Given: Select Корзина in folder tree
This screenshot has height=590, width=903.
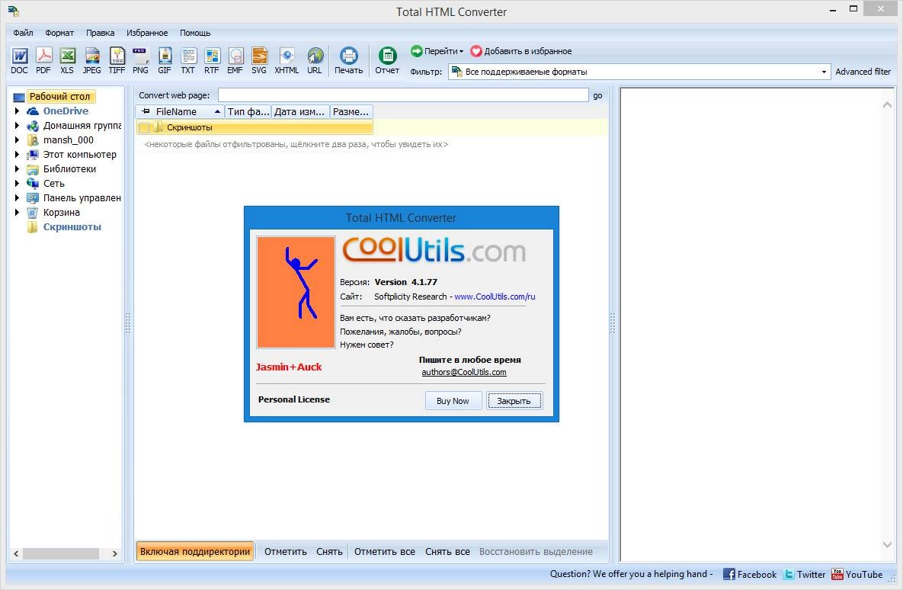Looking at the screenshot, I should [61, 213].
